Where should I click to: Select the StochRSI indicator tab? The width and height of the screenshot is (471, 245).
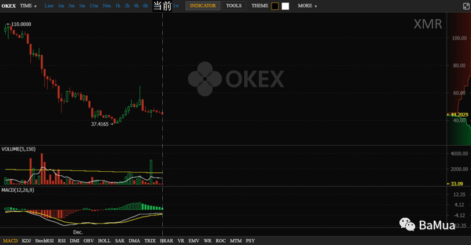(44, 240)
